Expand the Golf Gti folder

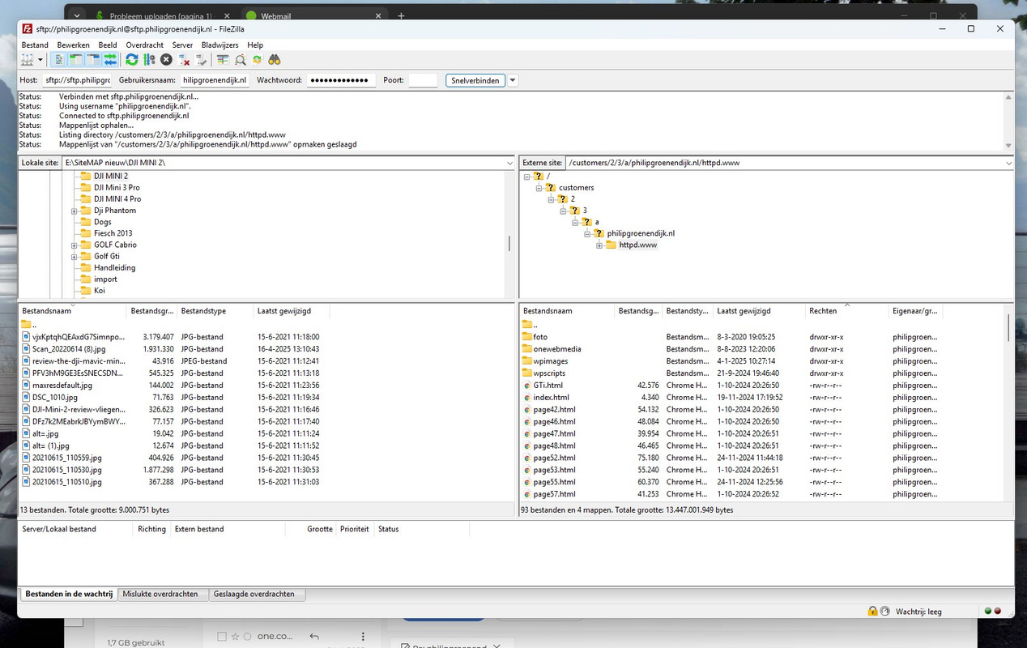(x=74, y=256)
